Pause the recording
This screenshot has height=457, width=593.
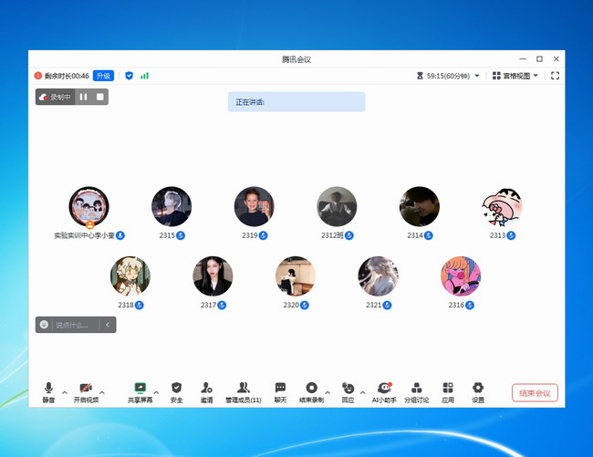83,97
